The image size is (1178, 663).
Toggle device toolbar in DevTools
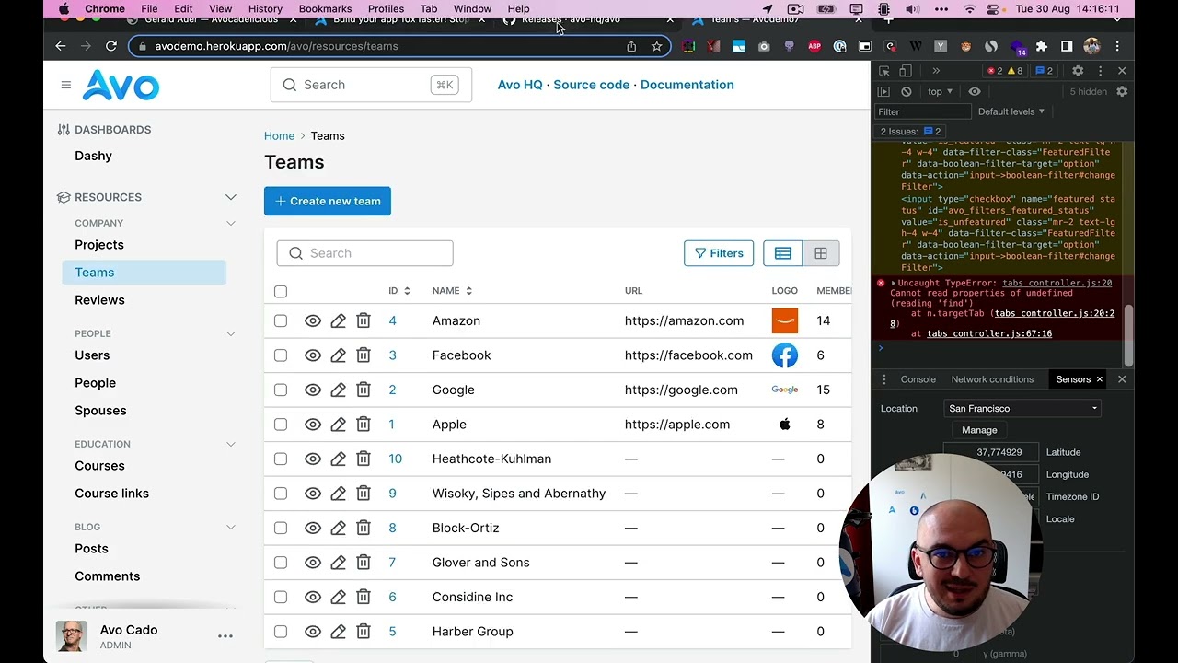point(906,71)
